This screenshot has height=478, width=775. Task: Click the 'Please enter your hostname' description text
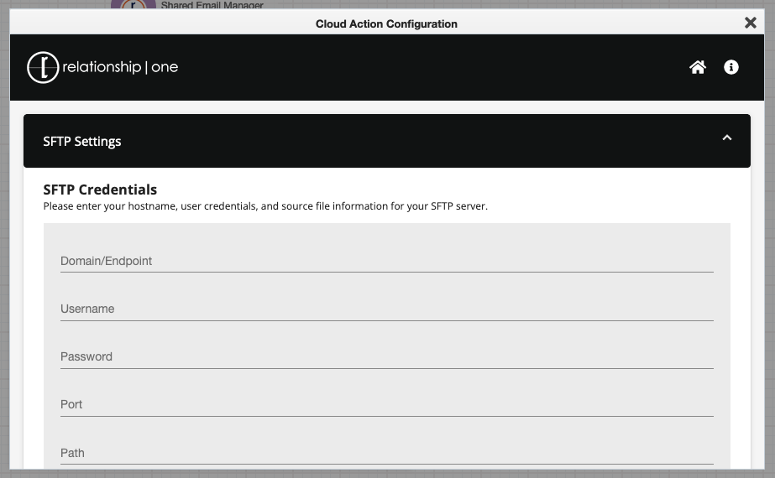[265, 206]
